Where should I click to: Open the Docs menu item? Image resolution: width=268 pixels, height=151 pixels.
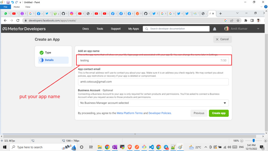(86, 29)
